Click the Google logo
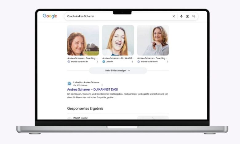 coord(50,16)
